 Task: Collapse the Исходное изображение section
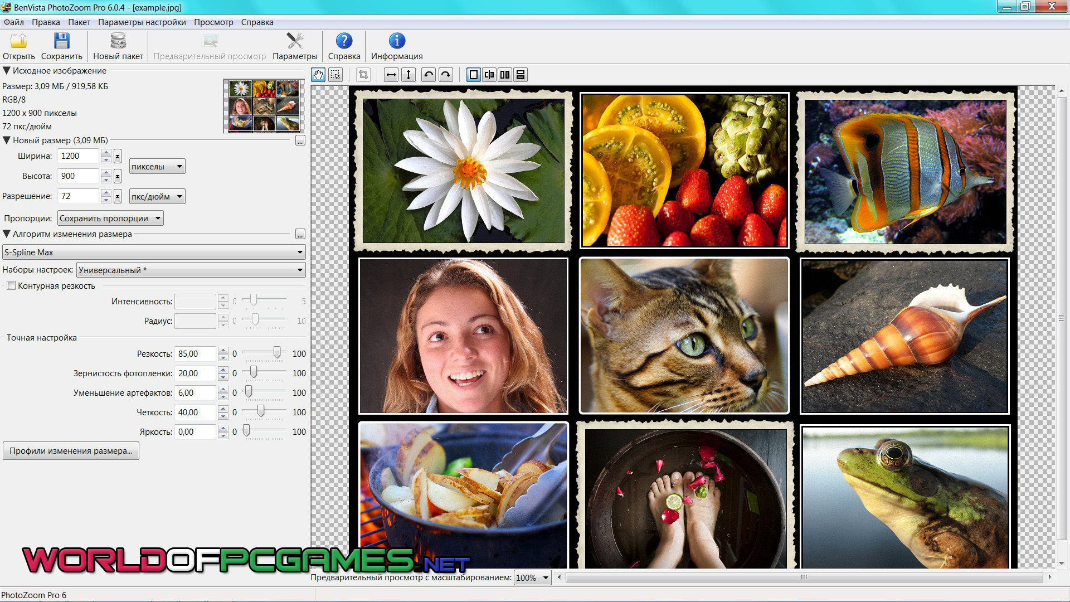click(7, 71)
